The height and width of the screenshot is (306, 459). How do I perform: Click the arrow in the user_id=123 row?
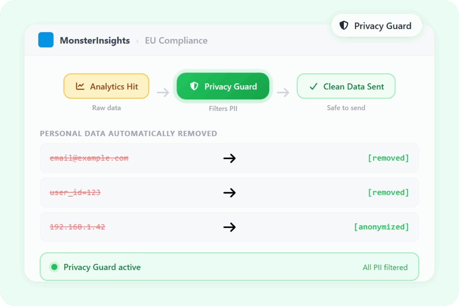click(229, 193)
